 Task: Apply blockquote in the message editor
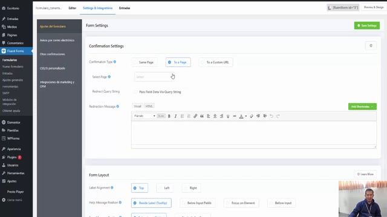pyautogui.click(x=202, y=116)
